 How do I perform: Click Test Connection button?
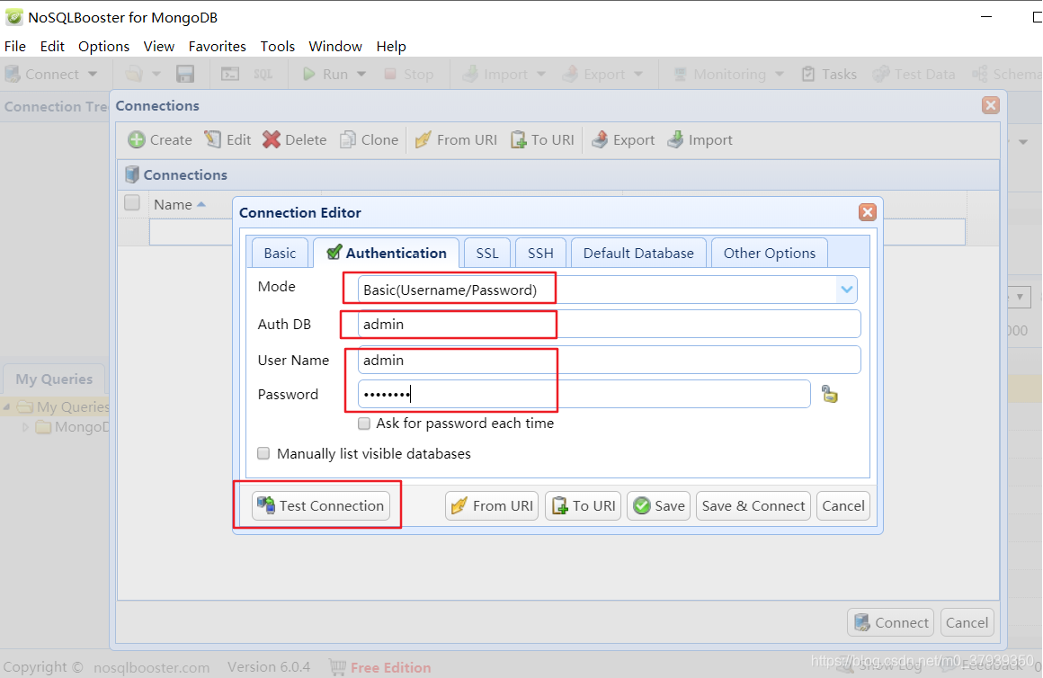pos(321,505)
